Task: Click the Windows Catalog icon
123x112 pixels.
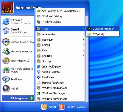Action: tap(39, 16)
